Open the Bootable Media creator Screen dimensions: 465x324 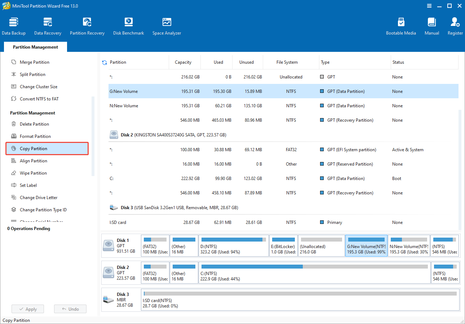pos(401,25)
